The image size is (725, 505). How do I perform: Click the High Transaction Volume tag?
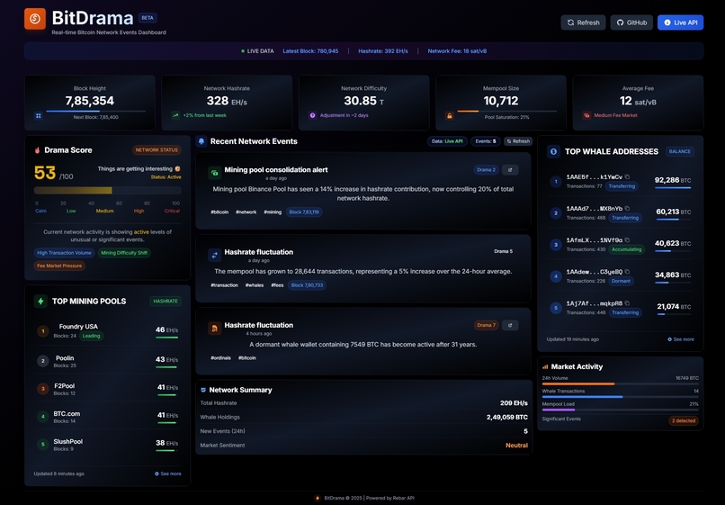click(x=64, y=253)
